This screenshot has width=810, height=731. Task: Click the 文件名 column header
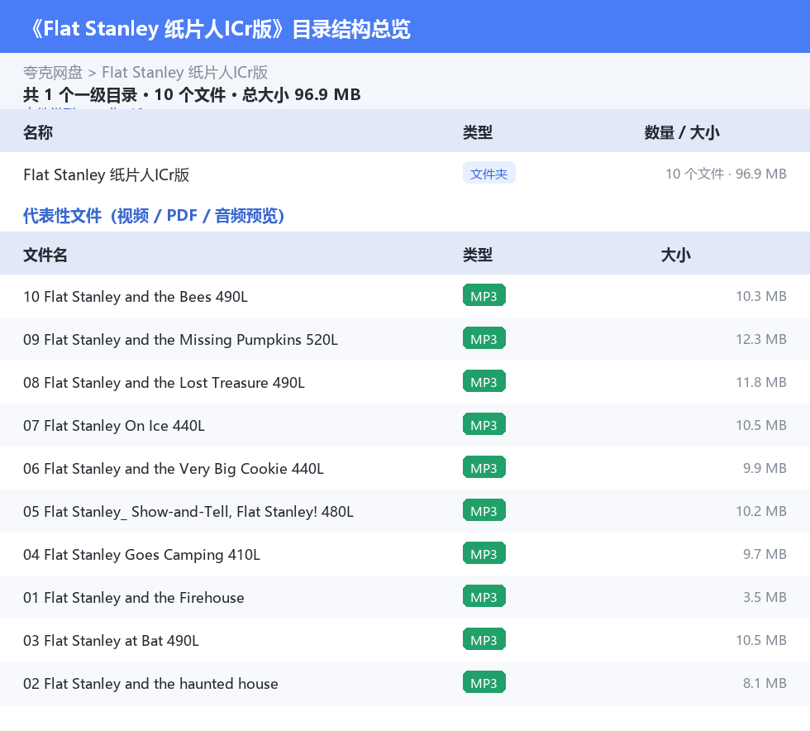(45, 255)
